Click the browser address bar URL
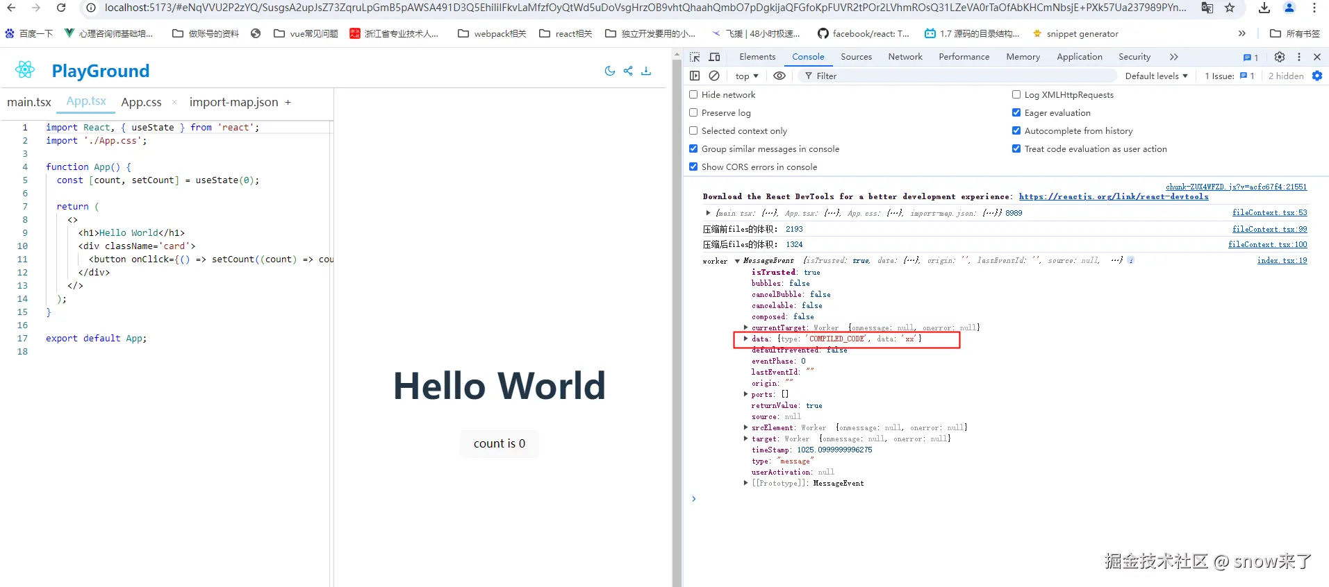This screenshot has width=1329, height=587. tap(645, 8)
